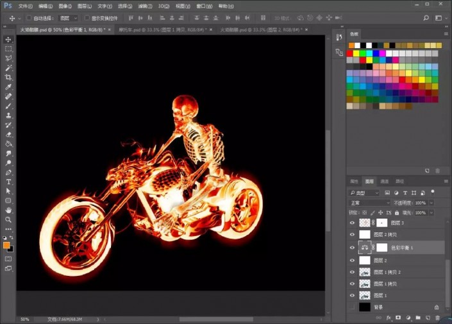Click the orange foreground color swatch
Image resolution: width=452 pixels, height=324 pixels.
pyautogui.click(x=6, y=245)
